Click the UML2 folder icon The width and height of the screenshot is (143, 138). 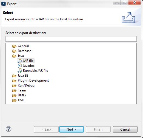[x=14, y=95]
